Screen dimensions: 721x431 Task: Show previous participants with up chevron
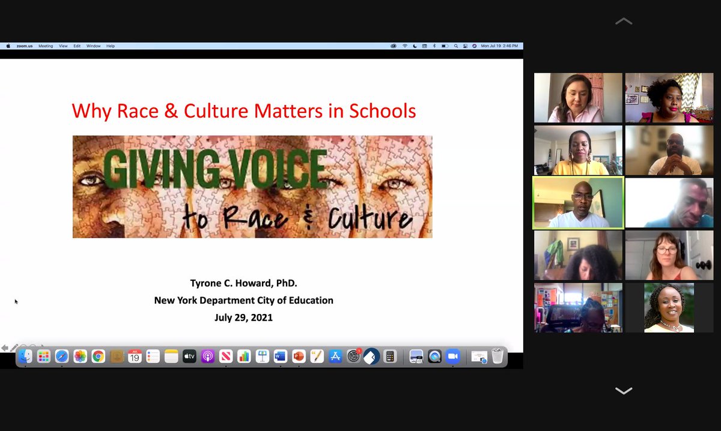[x=624, y=22]
